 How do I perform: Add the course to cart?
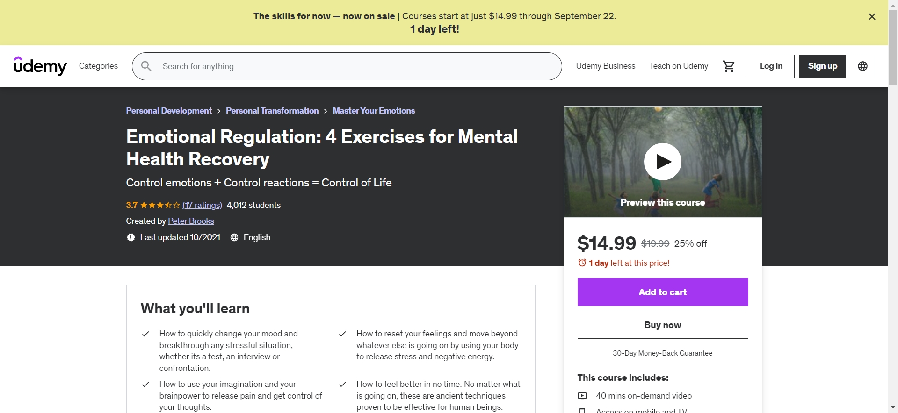662,292
